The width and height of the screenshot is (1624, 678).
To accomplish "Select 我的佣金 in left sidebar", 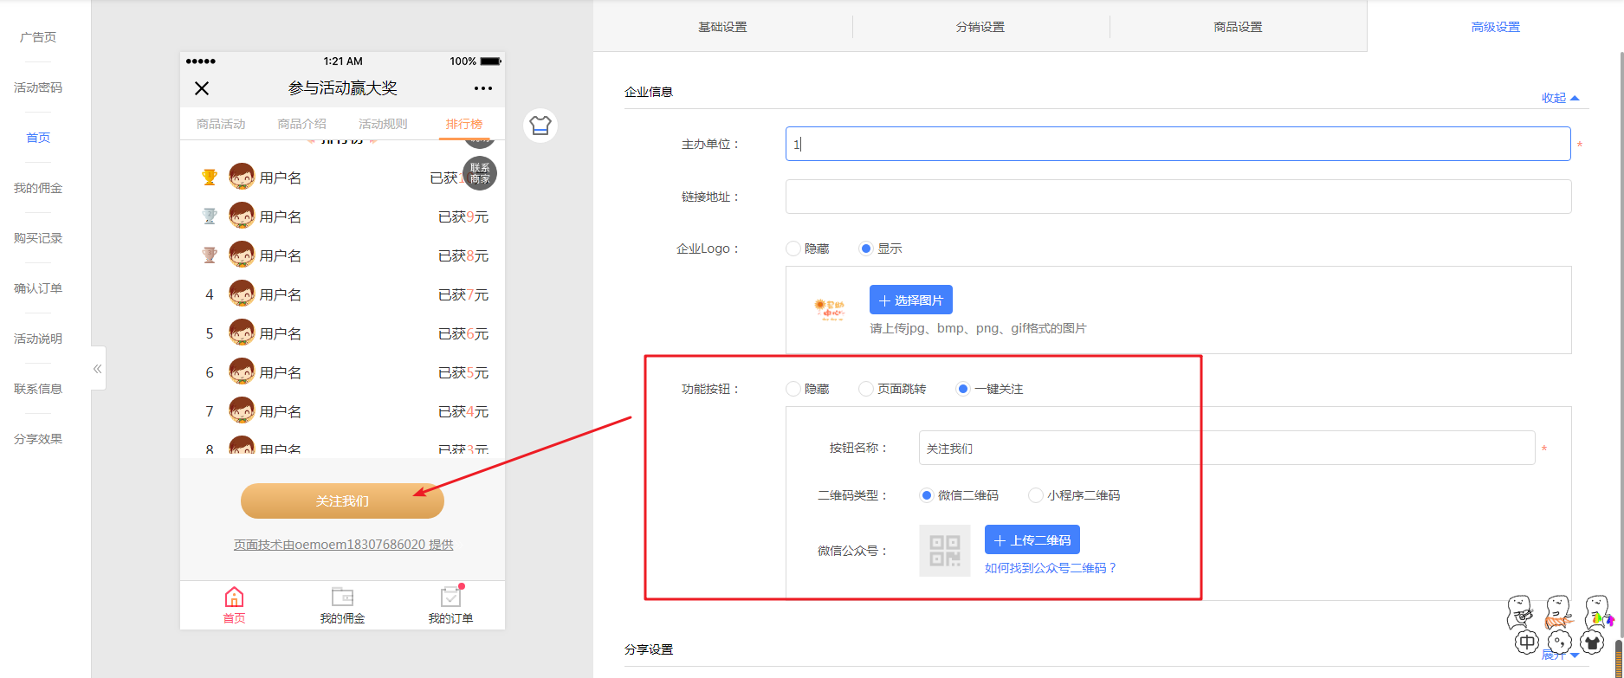I will tap(38, 188).
